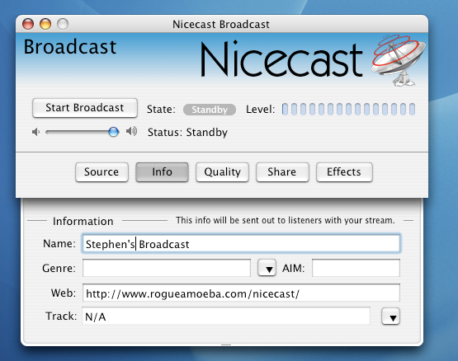
Task: Click the Name field with Stephen's Broadcast
Action: tap(241, 244)
